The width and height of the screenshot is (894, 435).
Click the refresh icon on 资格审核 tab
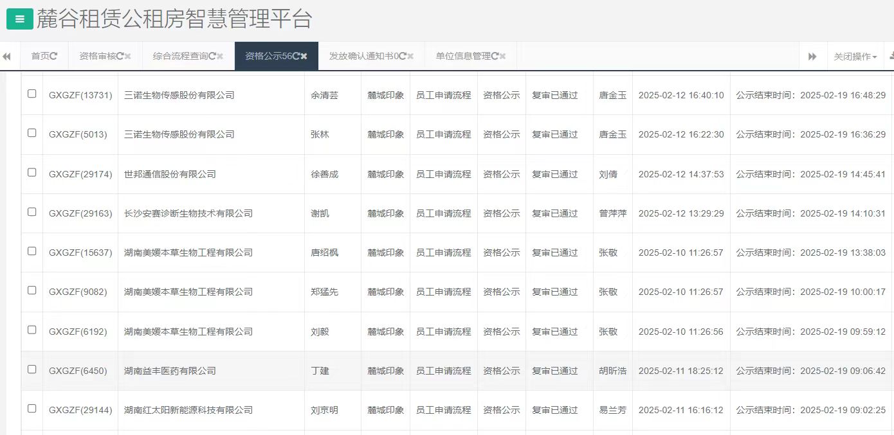tap(121, 56)
